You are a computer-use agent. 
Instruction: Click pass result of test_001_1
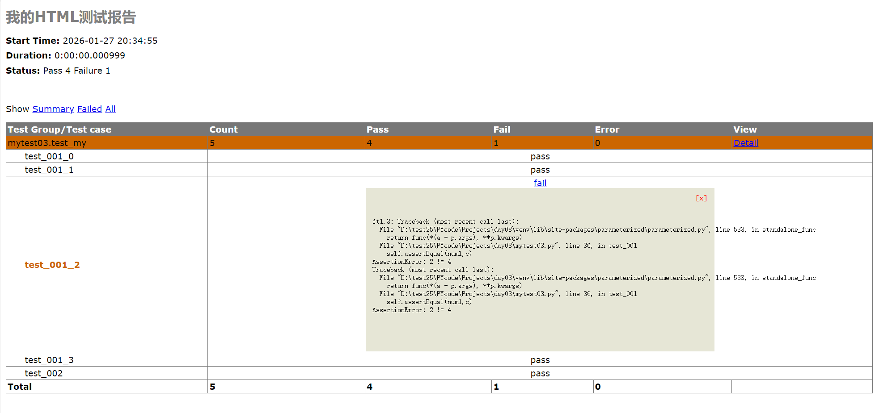[x=540, y=170]
